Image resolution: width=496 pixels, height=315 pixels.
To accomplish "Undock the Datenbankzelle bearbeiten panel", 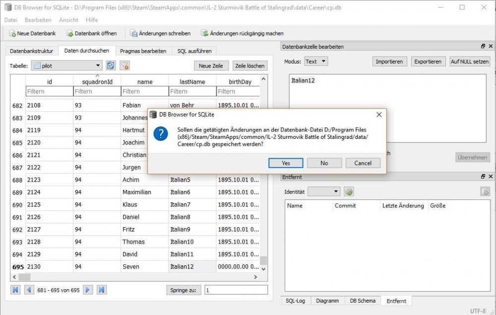I will (x=483, y=46).
